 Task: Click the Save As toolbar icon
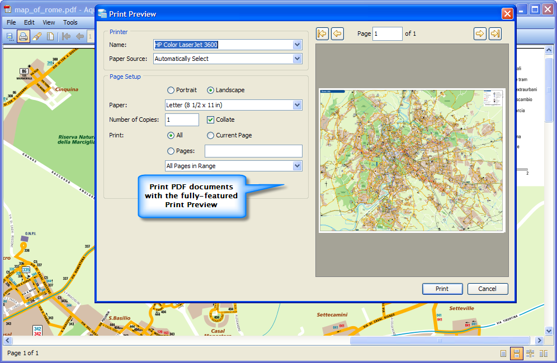10,37
